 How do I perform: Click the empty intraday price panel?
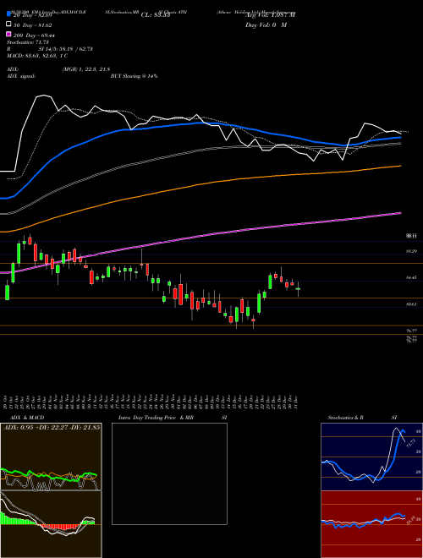(x=169, y=473)
